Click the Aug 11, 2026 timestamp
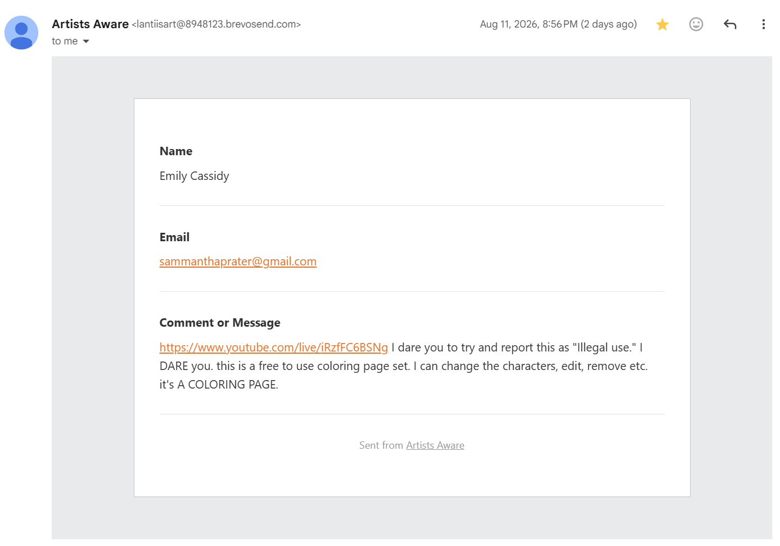Image resolution: width=780 pixels, height=546 pixels. [x=529, y=24]
